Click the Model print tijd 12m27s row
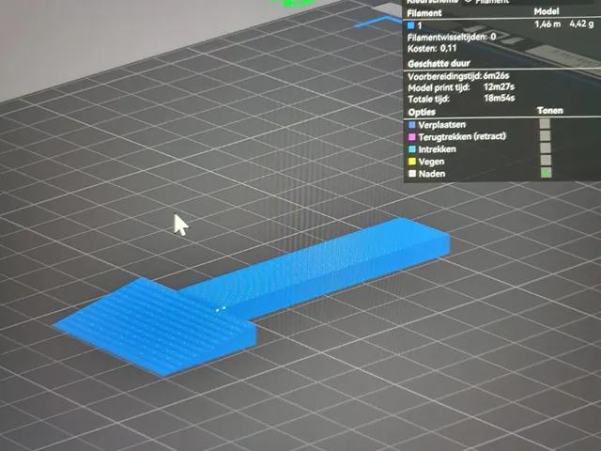This screenshot has width=601, height=451. tap(461, 87)
